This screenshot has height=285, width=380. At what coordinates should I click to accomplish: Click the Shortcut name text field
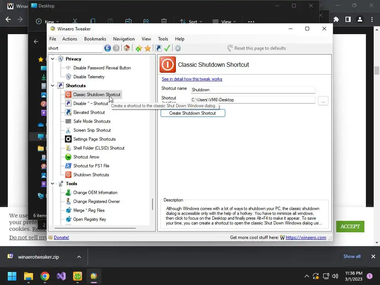pyautogui.click(x=253, y=90)
